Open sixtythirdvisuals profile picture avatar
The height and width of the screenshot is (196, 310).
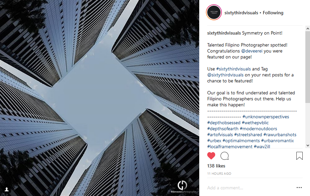214,12
